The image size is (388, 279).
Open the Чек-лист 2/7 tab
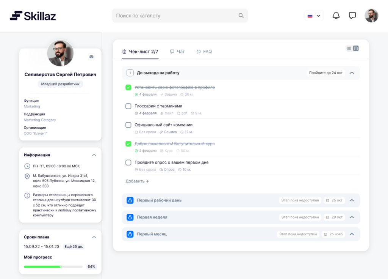click(x=140, y=52)
